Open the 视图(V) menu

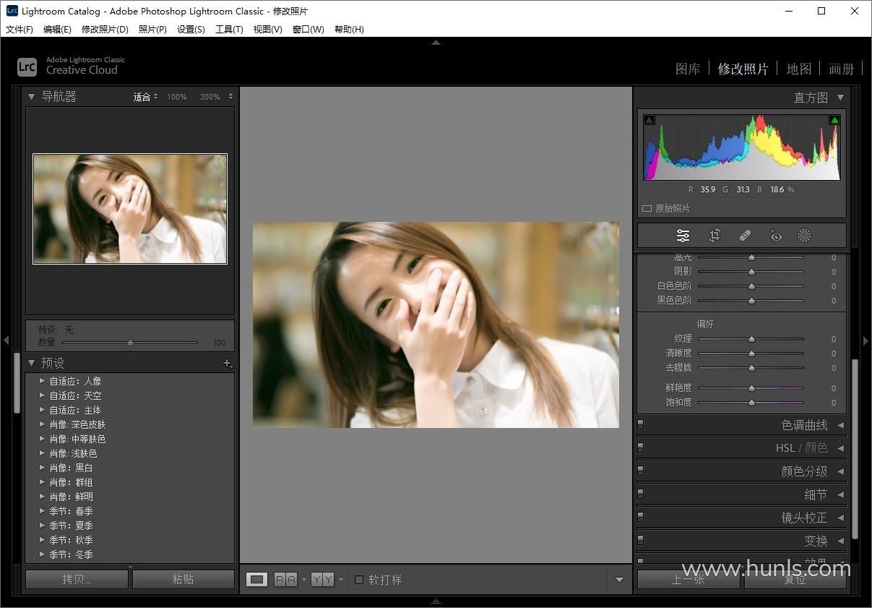point(267,29)
